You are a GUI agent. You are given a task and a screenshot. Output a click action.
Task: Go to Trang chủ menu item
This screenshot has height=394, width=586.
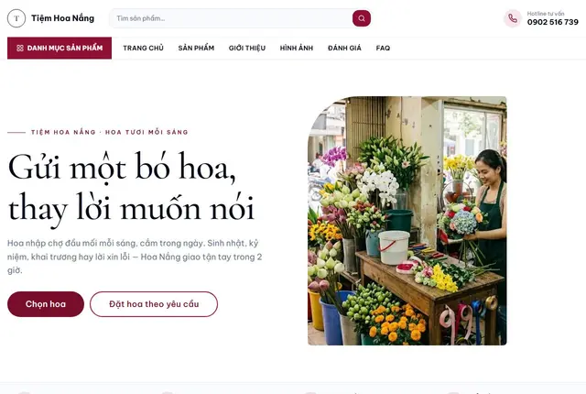pyautogui.click(x=143, y=49)
